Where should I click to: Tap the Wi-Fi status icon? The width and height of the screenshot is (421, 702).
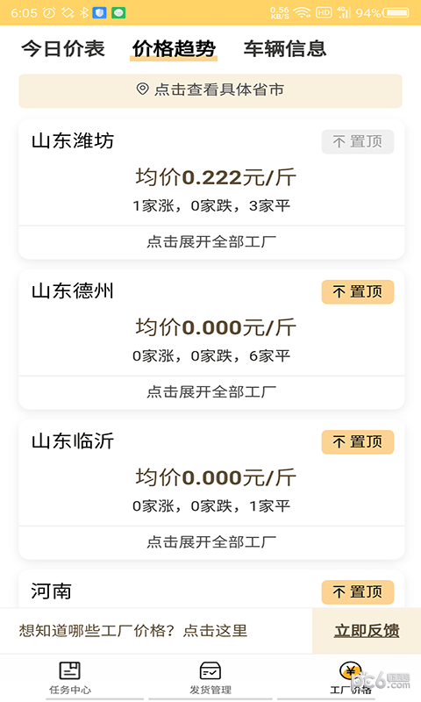pos(303,12)
